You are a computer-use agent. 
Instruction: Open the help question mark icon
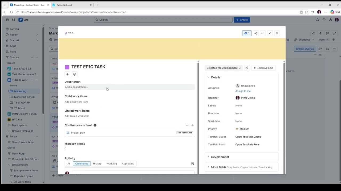[324, 20]
